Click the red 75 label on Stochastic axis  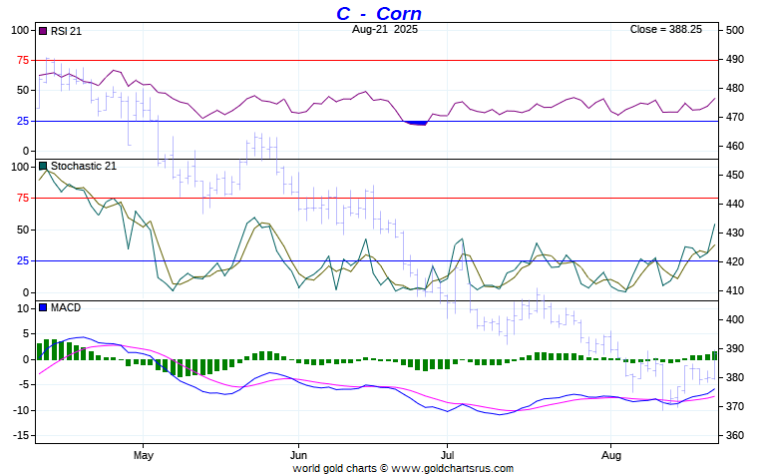(23, 198)
